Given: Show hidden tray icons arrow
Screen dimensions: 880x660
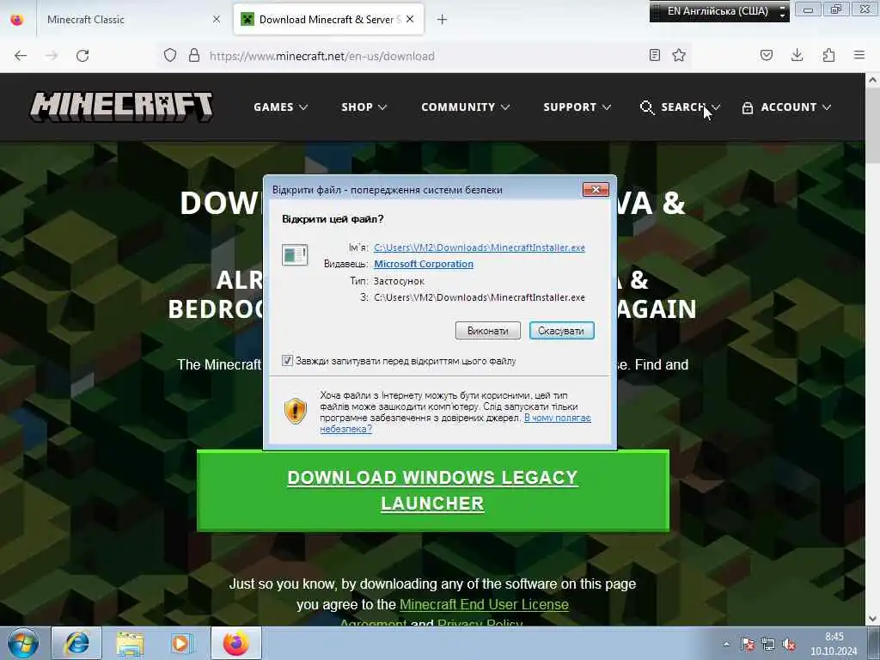Looking at the screenshot, I should click(726, 645).
